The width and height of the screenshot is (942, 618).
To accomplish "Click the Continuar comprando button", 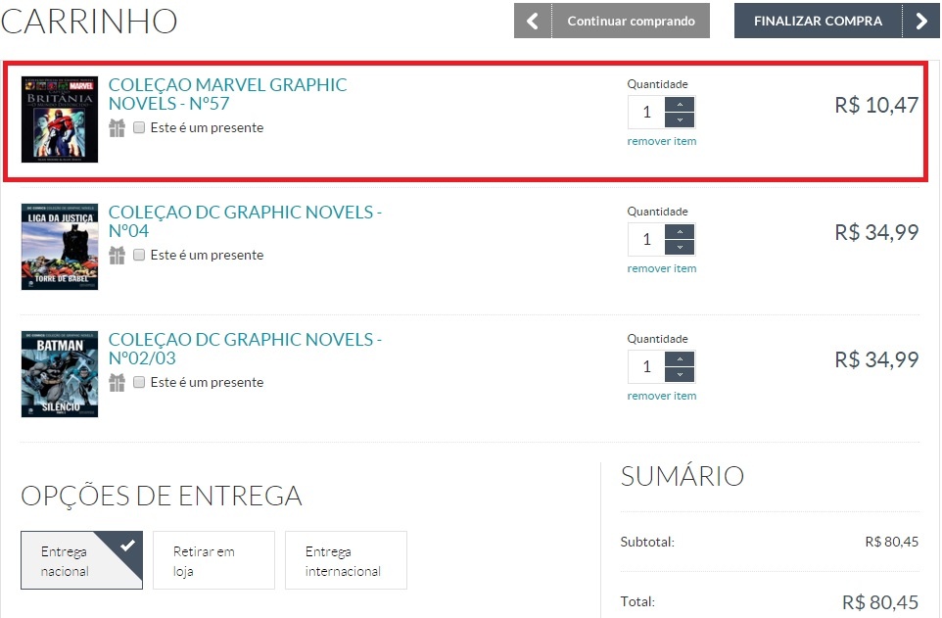I will (612, 21).
